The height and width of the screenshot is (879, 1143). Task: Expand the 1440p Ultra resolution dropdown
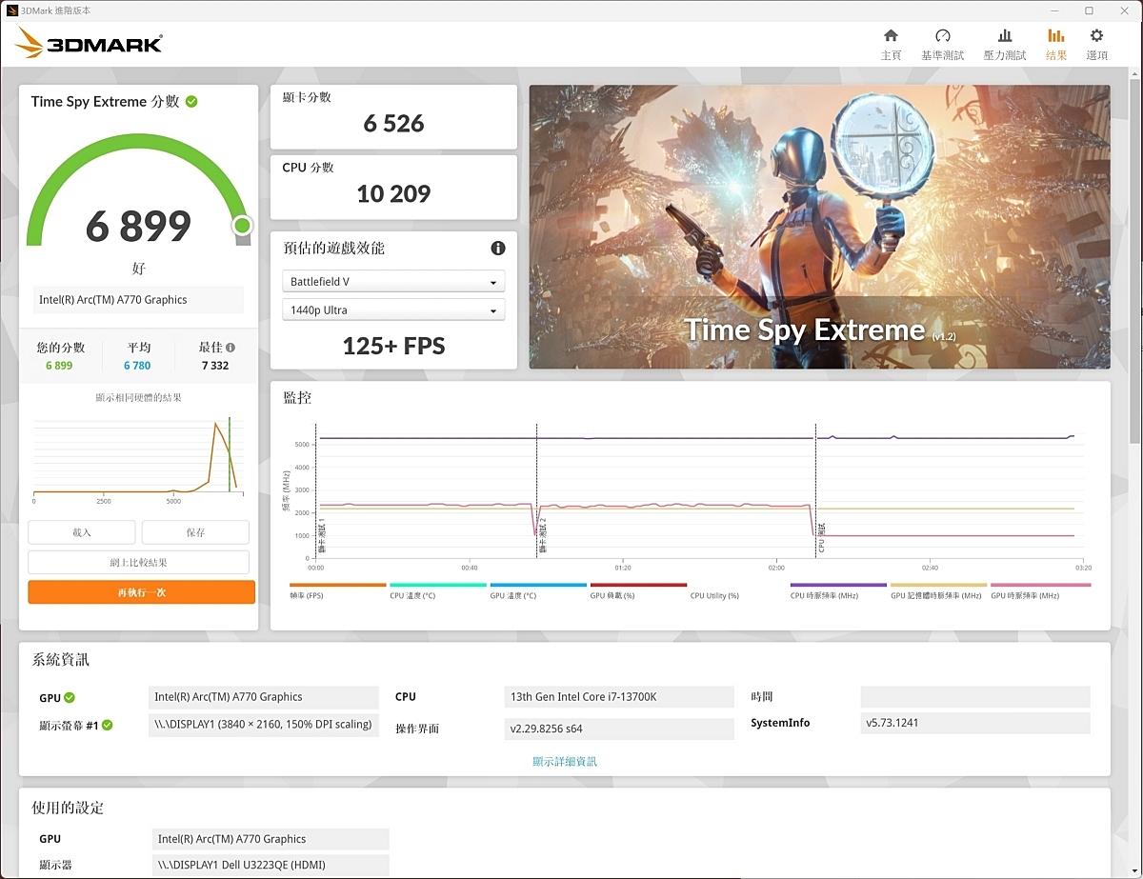(393, 310)
